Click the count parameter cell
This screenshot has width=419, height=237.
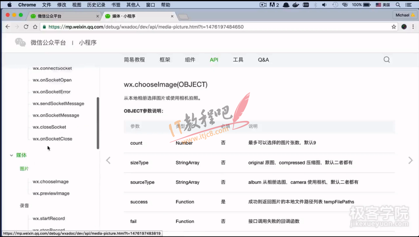(x=136, y=143)
